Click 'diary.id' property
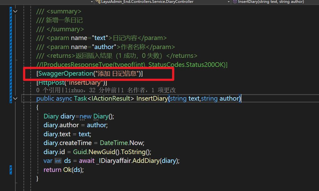Screen dimensions: 319x191 [x=54, y=152]
